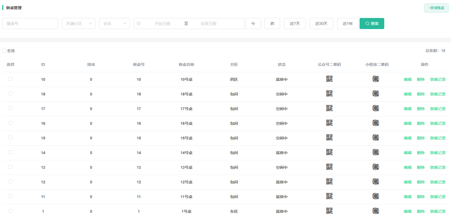Image resolution: width=451 pixels, height=218 pixels.
Task: Select the checkbox for table 15 row
Action: click(x=11, y=137)
